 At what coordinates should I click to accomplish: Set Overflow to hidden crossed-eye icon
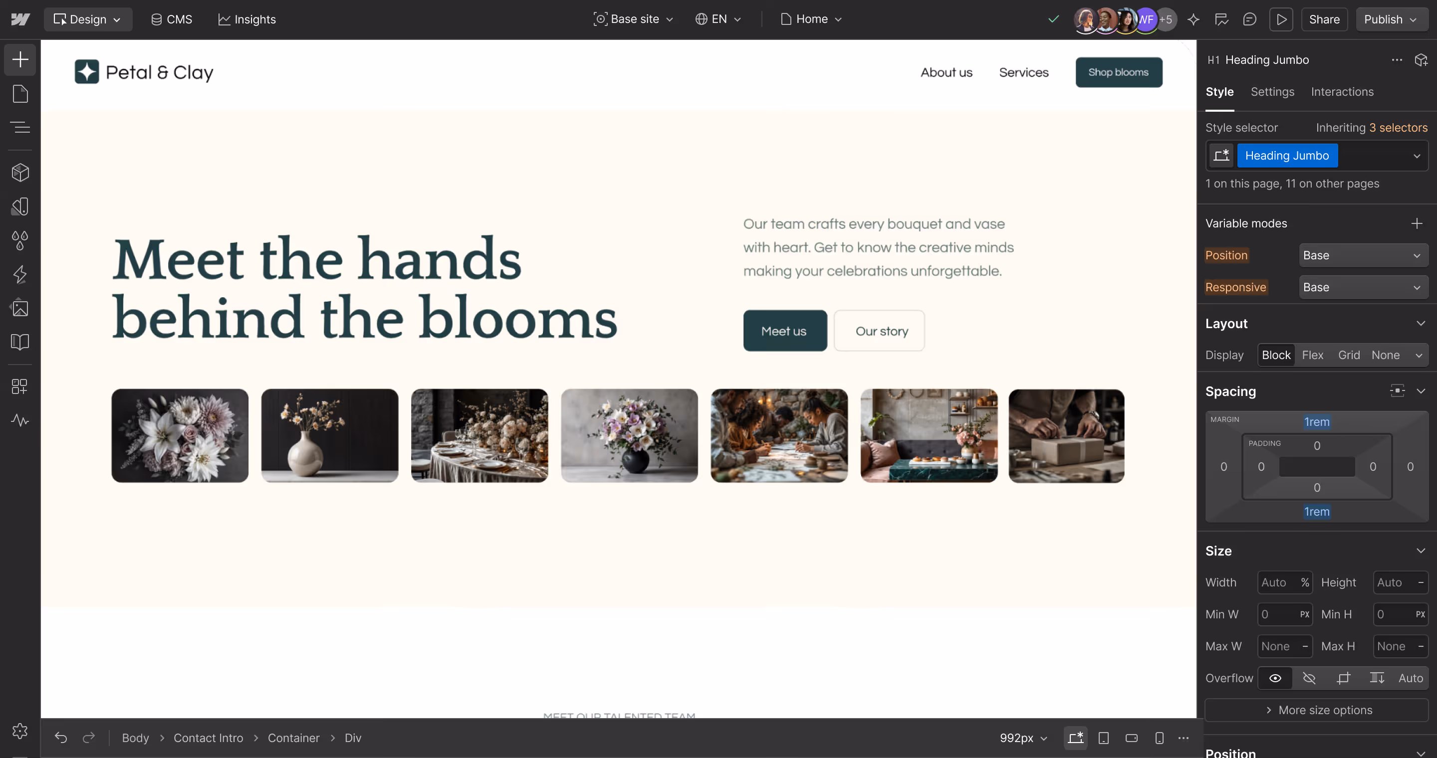click(1309, 678)
